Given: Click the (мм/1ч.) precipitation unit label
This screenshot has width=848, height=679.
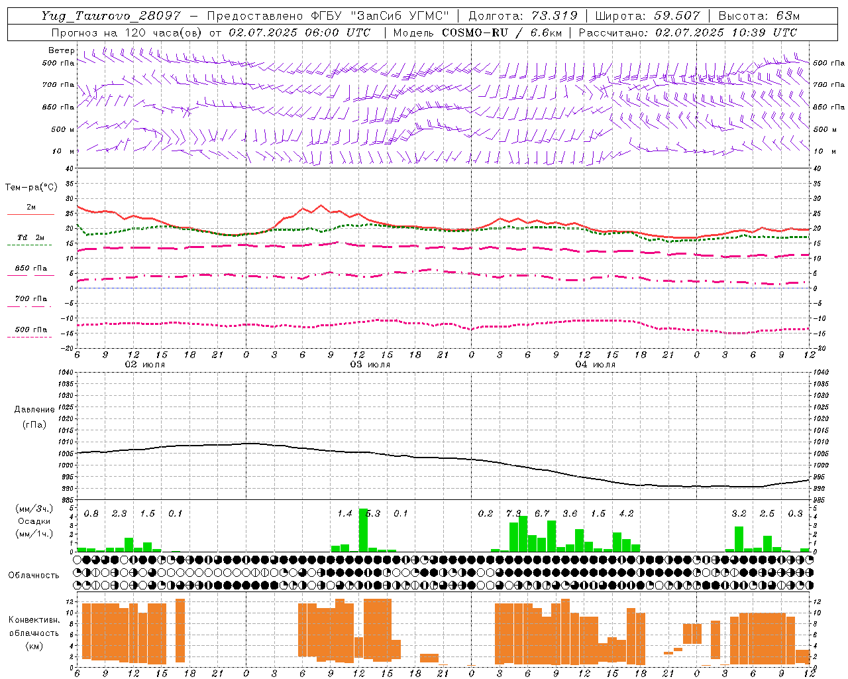Looking at the screenshot, I should pyautogui.click(x=34, y=534).
